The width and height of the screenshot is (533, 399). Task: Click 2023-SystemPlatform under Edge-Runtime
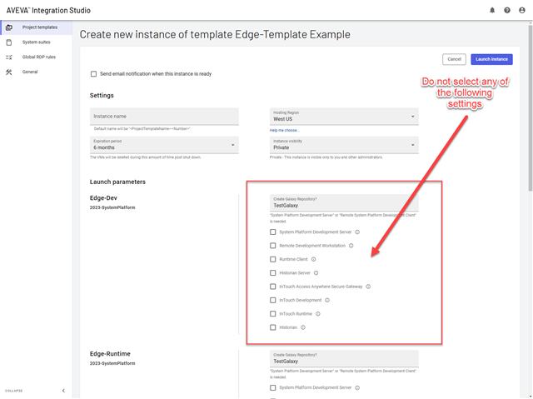[112, 363]
